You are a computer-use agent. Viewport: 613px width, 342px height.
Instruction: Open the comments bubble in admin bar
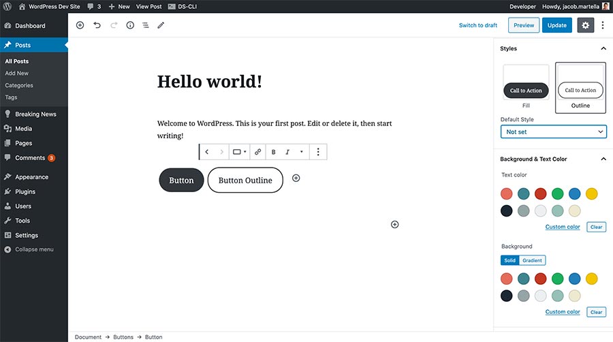pyautogui.click(x=94, y=6)
